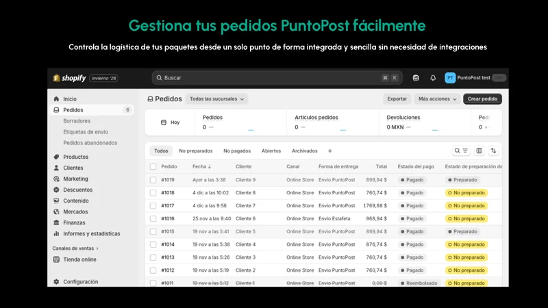Click the Crear pedido button

click(482, 99)
